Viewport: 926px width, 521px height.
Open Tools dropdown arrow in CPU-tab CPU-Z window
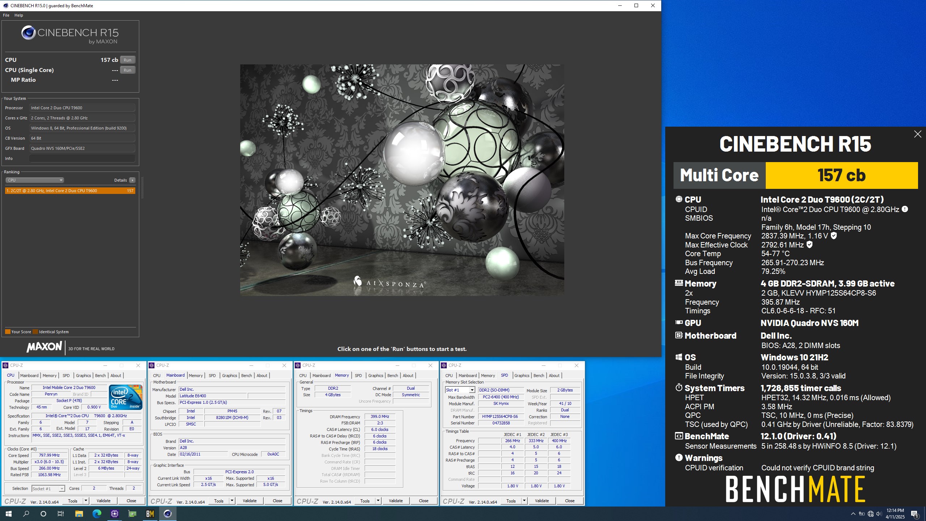coord(86,501)
